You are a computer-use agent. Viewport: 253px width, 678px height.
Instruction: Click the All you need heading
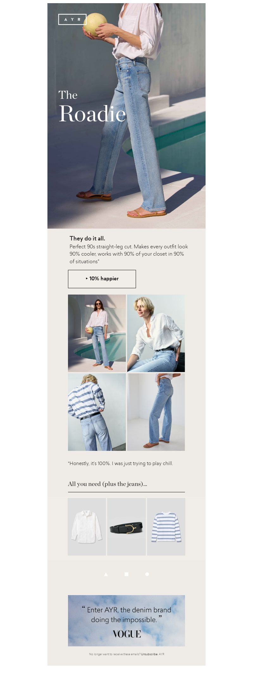click(x=108, y=484)
